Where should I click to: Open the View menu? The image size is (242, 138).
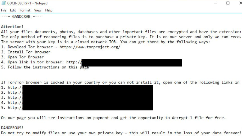click(x=38, y=10)
